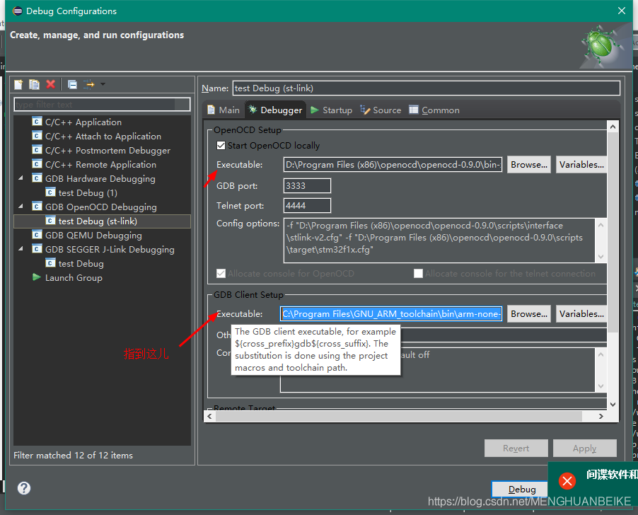Toggle Allocate console for telnet connection
This screenshot has width=638, height=515.
pyautogui.click(x=419, y=273)
